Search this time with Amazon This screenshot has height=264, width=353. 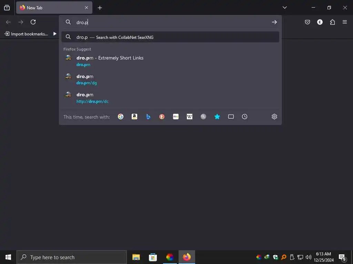pos(134,117)
